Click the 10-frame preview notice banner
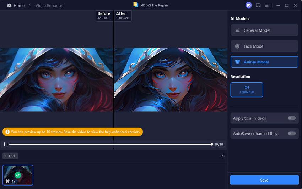This screenshot has width=302, height=189. coord(72,132)
